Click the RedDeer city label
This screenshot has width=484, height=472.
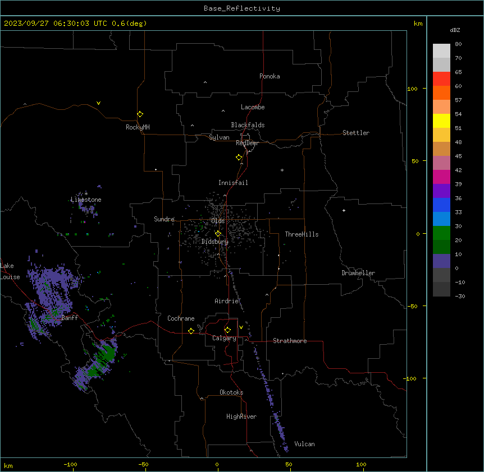(248, 143)
